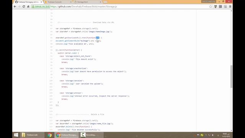This screenshot has height=138, width=245.
Task: Click the yellow-green circular tray icon
Action: coord(202,135)
